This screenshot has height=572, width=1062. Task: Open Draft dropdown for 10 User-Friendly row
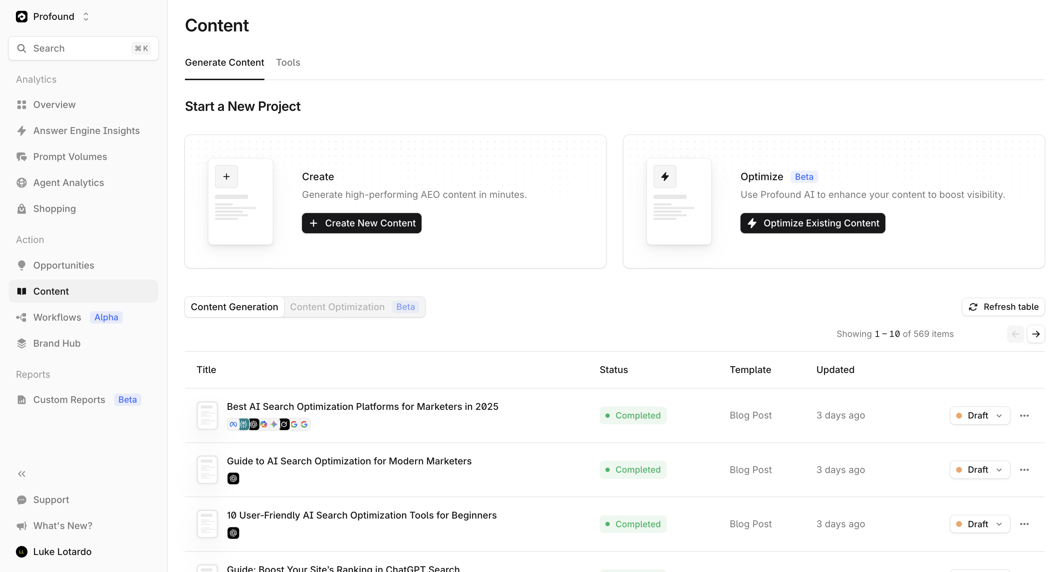[980, 524]
